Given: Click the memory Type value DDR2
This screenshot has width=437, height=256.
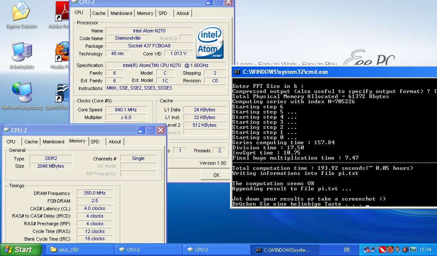Looking at the screenshot, I should click(x=51, y=158).
